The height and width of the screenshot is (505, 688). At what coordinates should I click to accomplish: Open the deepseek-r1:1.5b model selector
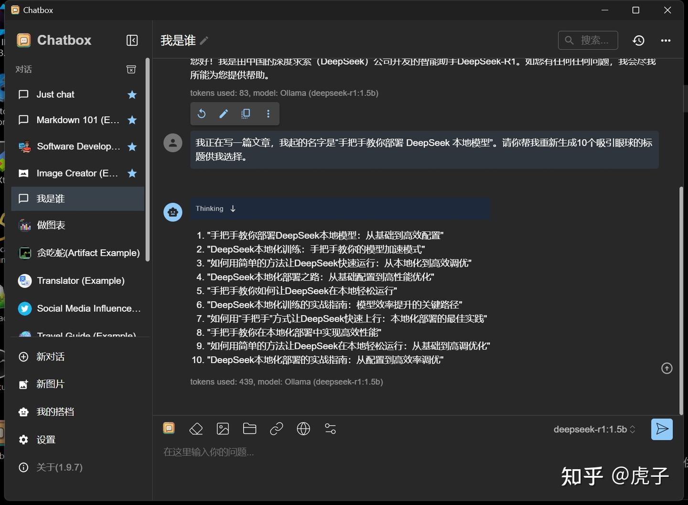point(594,429)
